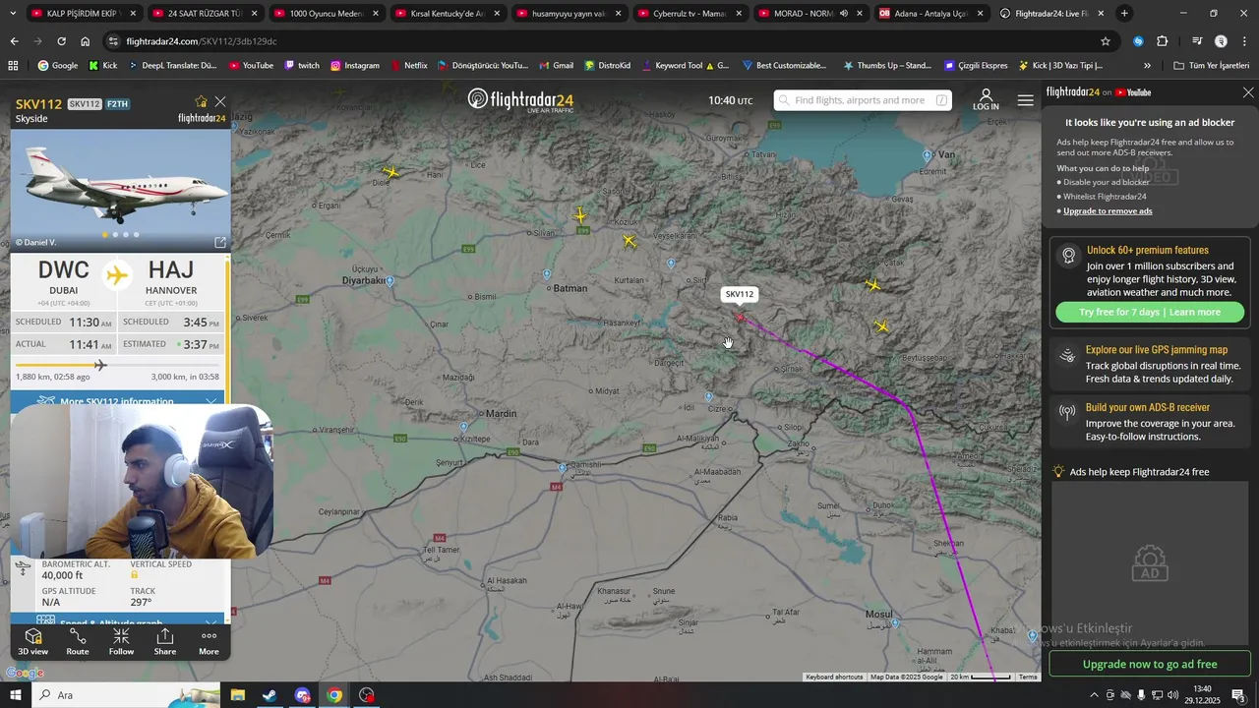Open Tüm Yer İşaretleri bookmarks folder
Image resolution: width=1259 pixels, height=708 pixels.
point(1212,66)
